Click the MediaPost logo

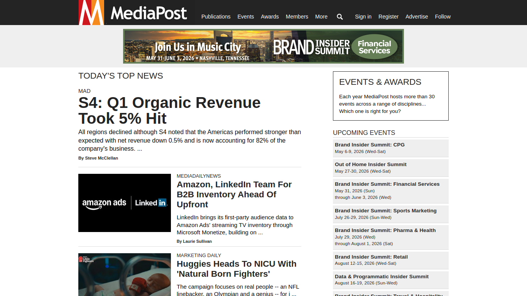[133, 12]
